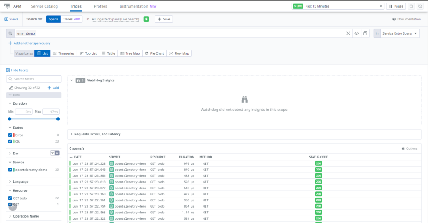This screenshot has height=223, width=428.
Task: Uncheck the GET todo resource checkbox
Action: pyautogui.click(x=10, y=198)
